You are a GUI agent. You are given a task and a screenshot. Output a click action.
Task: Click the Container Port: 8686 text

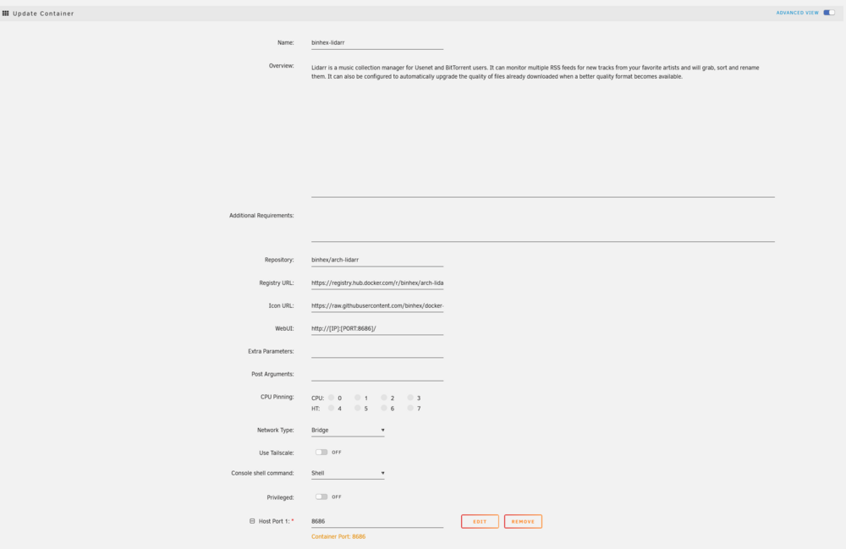coord(338,536)
